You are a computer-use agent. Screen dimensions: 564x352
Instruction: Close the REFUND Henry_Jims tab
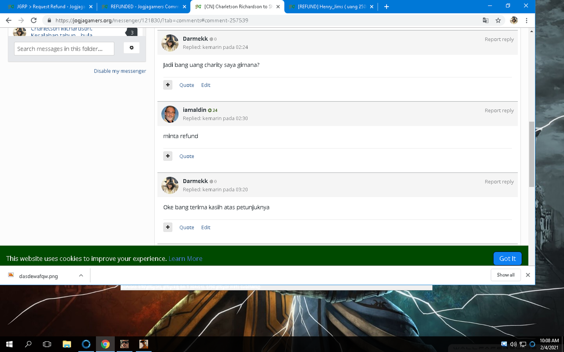tap(372, 7)
